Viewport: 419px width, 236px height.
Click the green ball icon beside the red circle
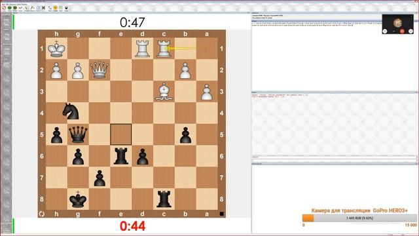(10, 8)
